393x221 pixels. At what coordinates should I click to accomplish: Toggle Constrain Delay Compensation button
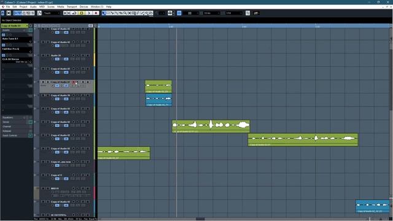(x=9, y=13)
